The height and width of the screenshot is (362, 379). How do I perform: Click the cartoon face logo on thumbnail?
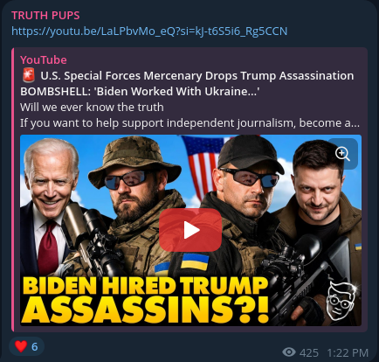[x=341, y=302]
